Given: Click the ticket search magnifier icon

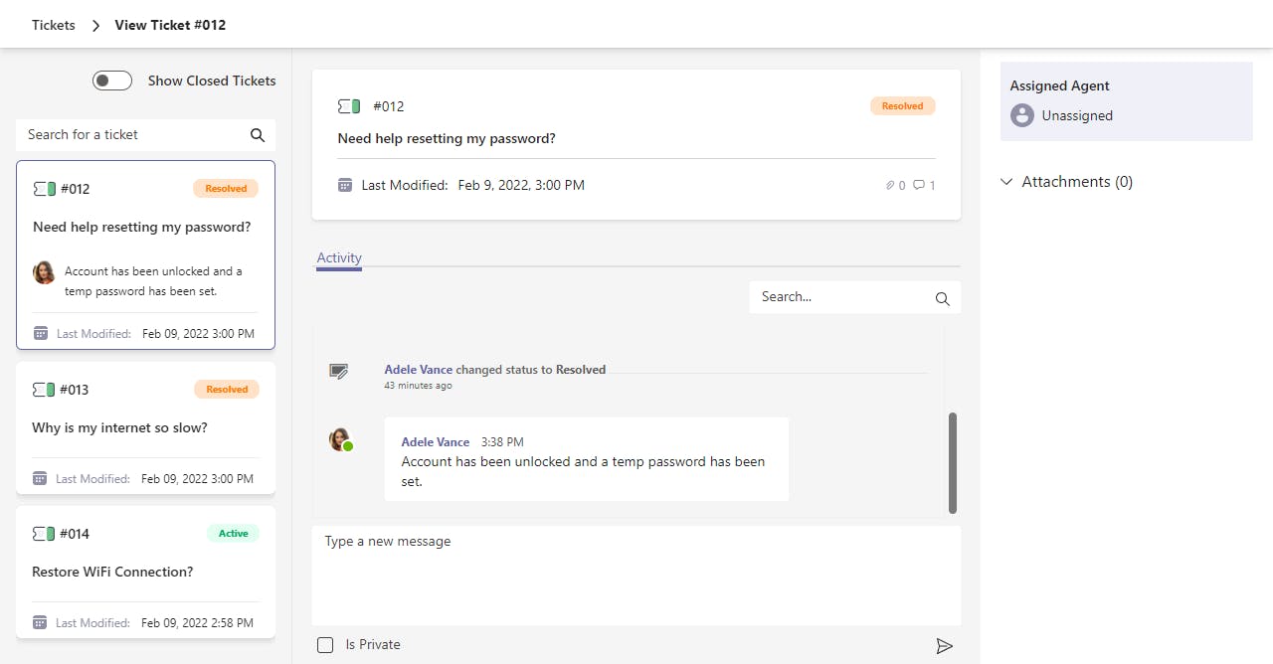Looking at the screenshot, I should (258, 135).
